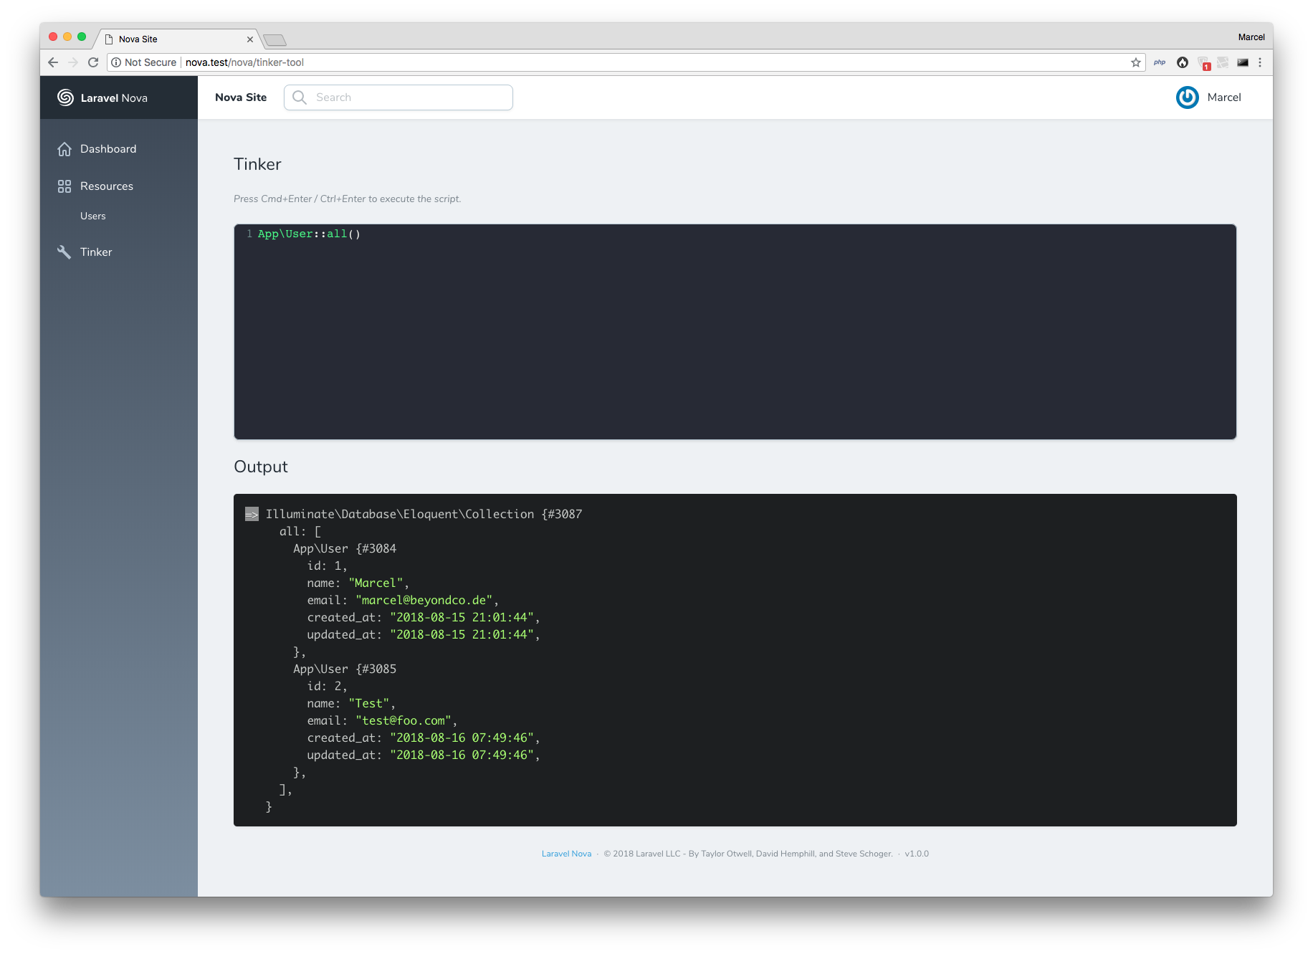Click the Marcel Chrome profile button
Viewport: 1313px width, 954px height.
click(x=1251, y=37)
